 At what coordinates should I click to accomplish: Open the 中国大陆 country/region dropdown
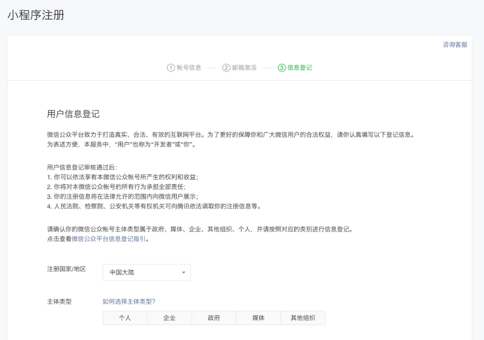point(146,272)
